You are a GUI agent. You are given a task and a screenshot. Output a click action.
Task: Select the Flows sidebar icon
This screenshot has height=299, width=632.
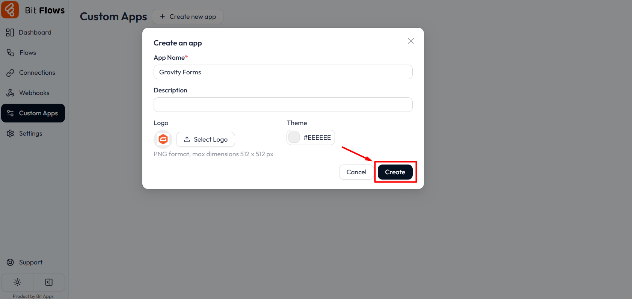[28, 53]
